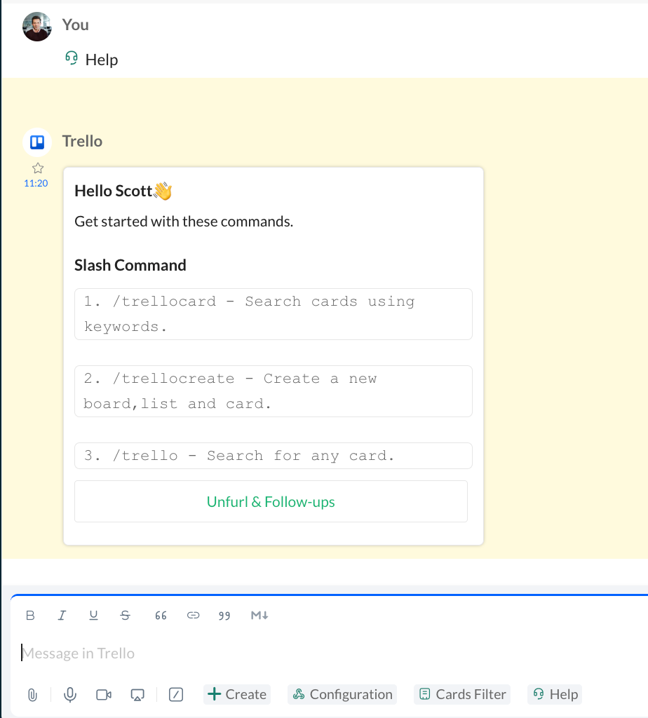Click the 11:20 message timestamp

click(x=36, y=183)
